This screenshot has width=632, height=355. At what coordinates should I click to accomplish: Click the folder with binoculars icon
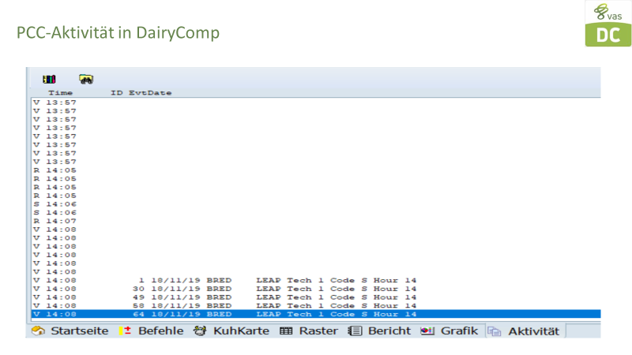[x=86, y=79]
